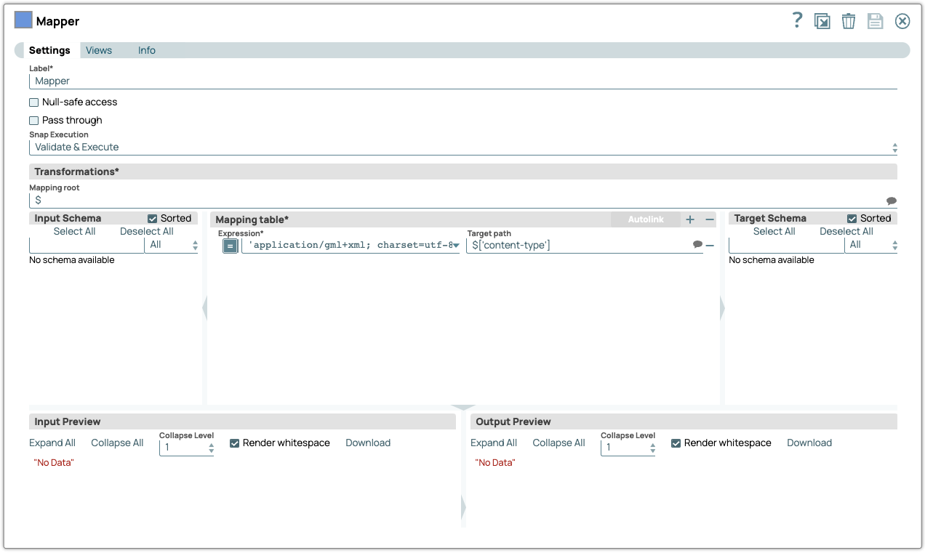The height and width of the screenshot is (553, 925).
Task: Open the Input Schema All filter dropdown
Action: point(195,245)
